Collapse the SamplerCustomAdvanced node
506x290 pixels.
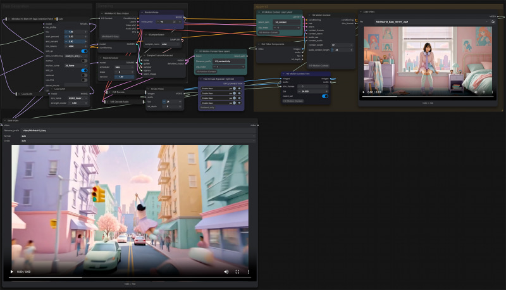145,56
